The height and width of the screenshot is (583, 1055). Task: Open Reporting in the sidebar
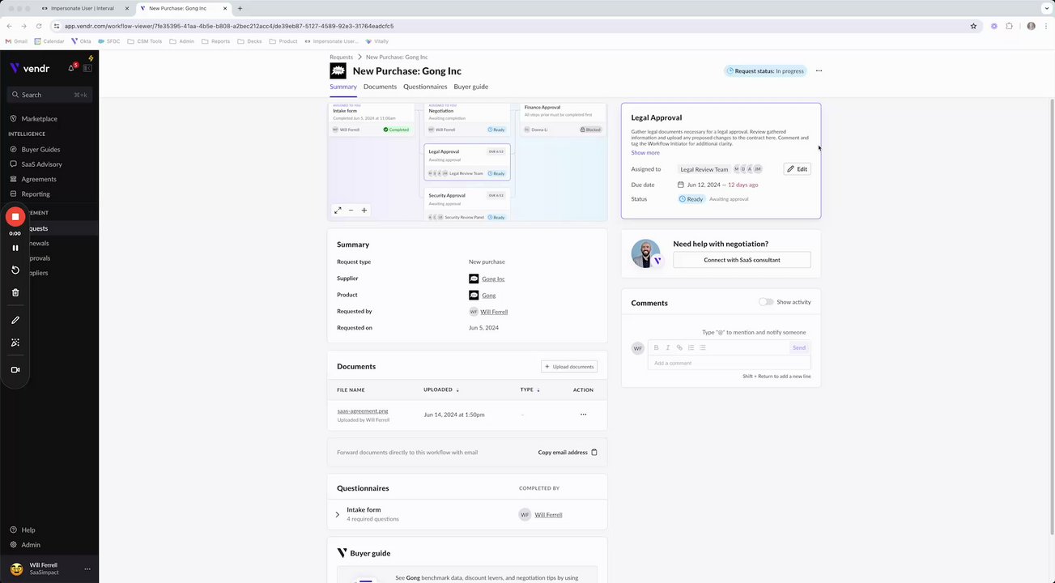36,194
